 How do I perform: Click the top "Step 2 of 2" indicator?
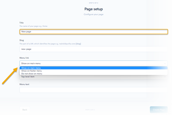point(93,3)
